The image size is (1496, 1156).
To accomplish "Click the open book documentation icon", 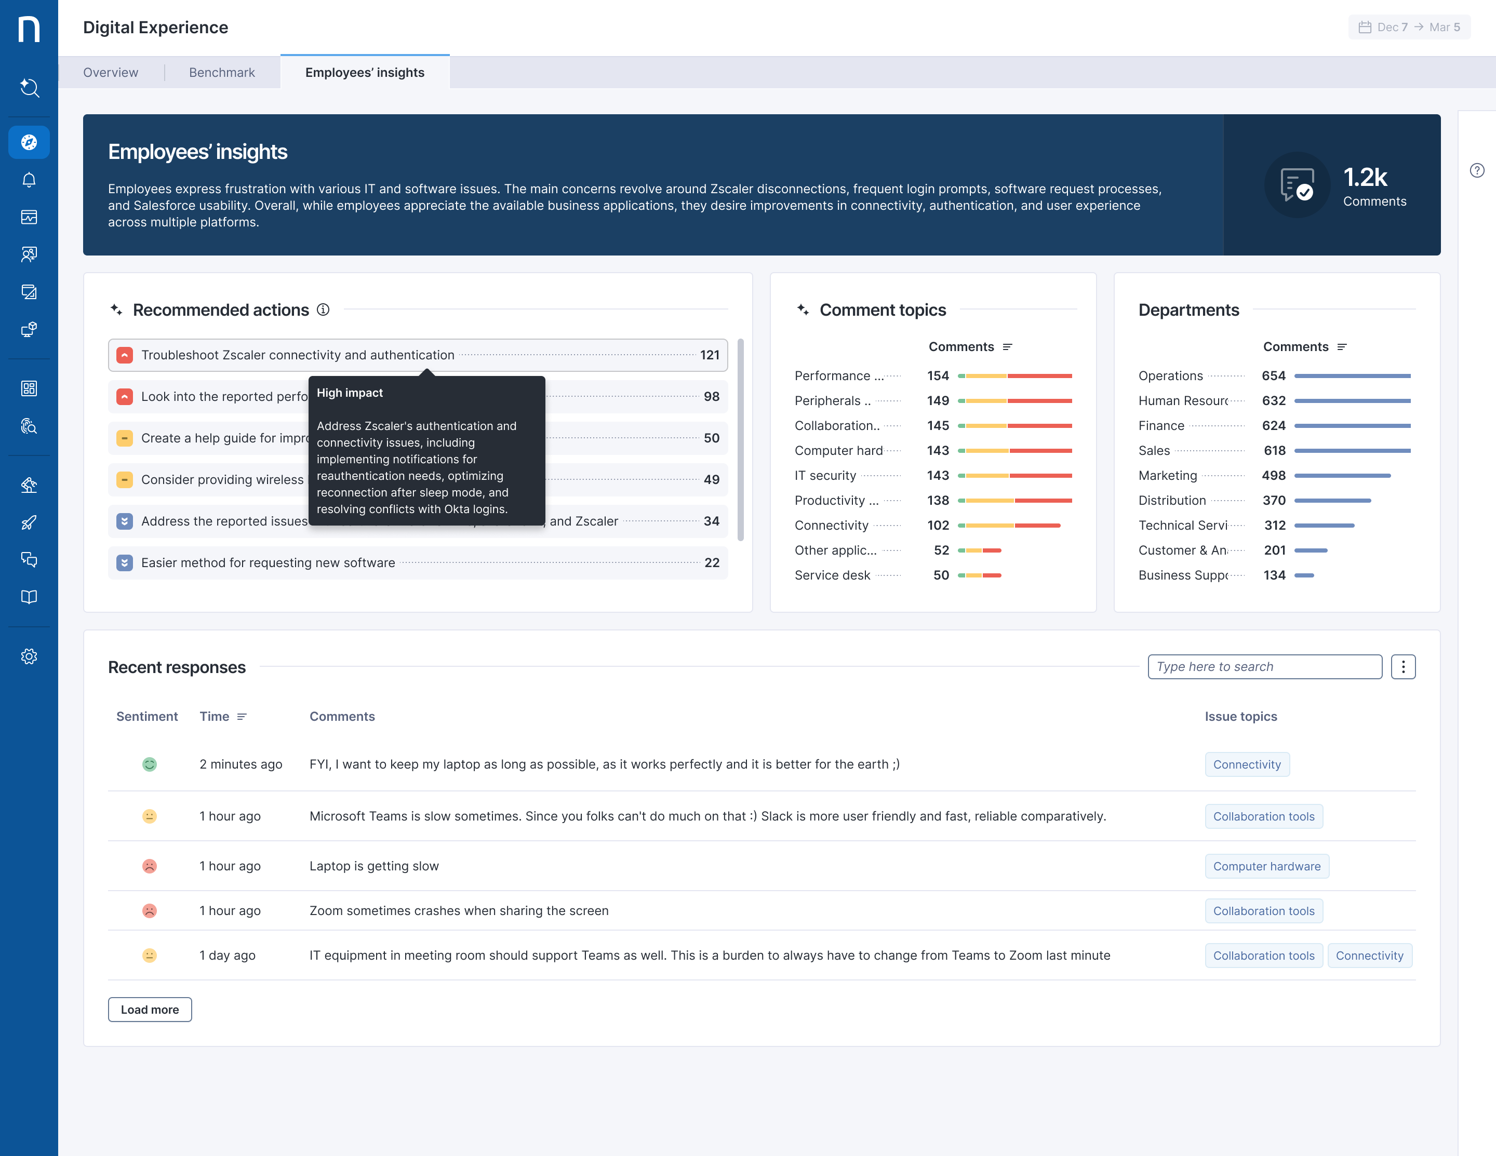I will click(29, 597).
